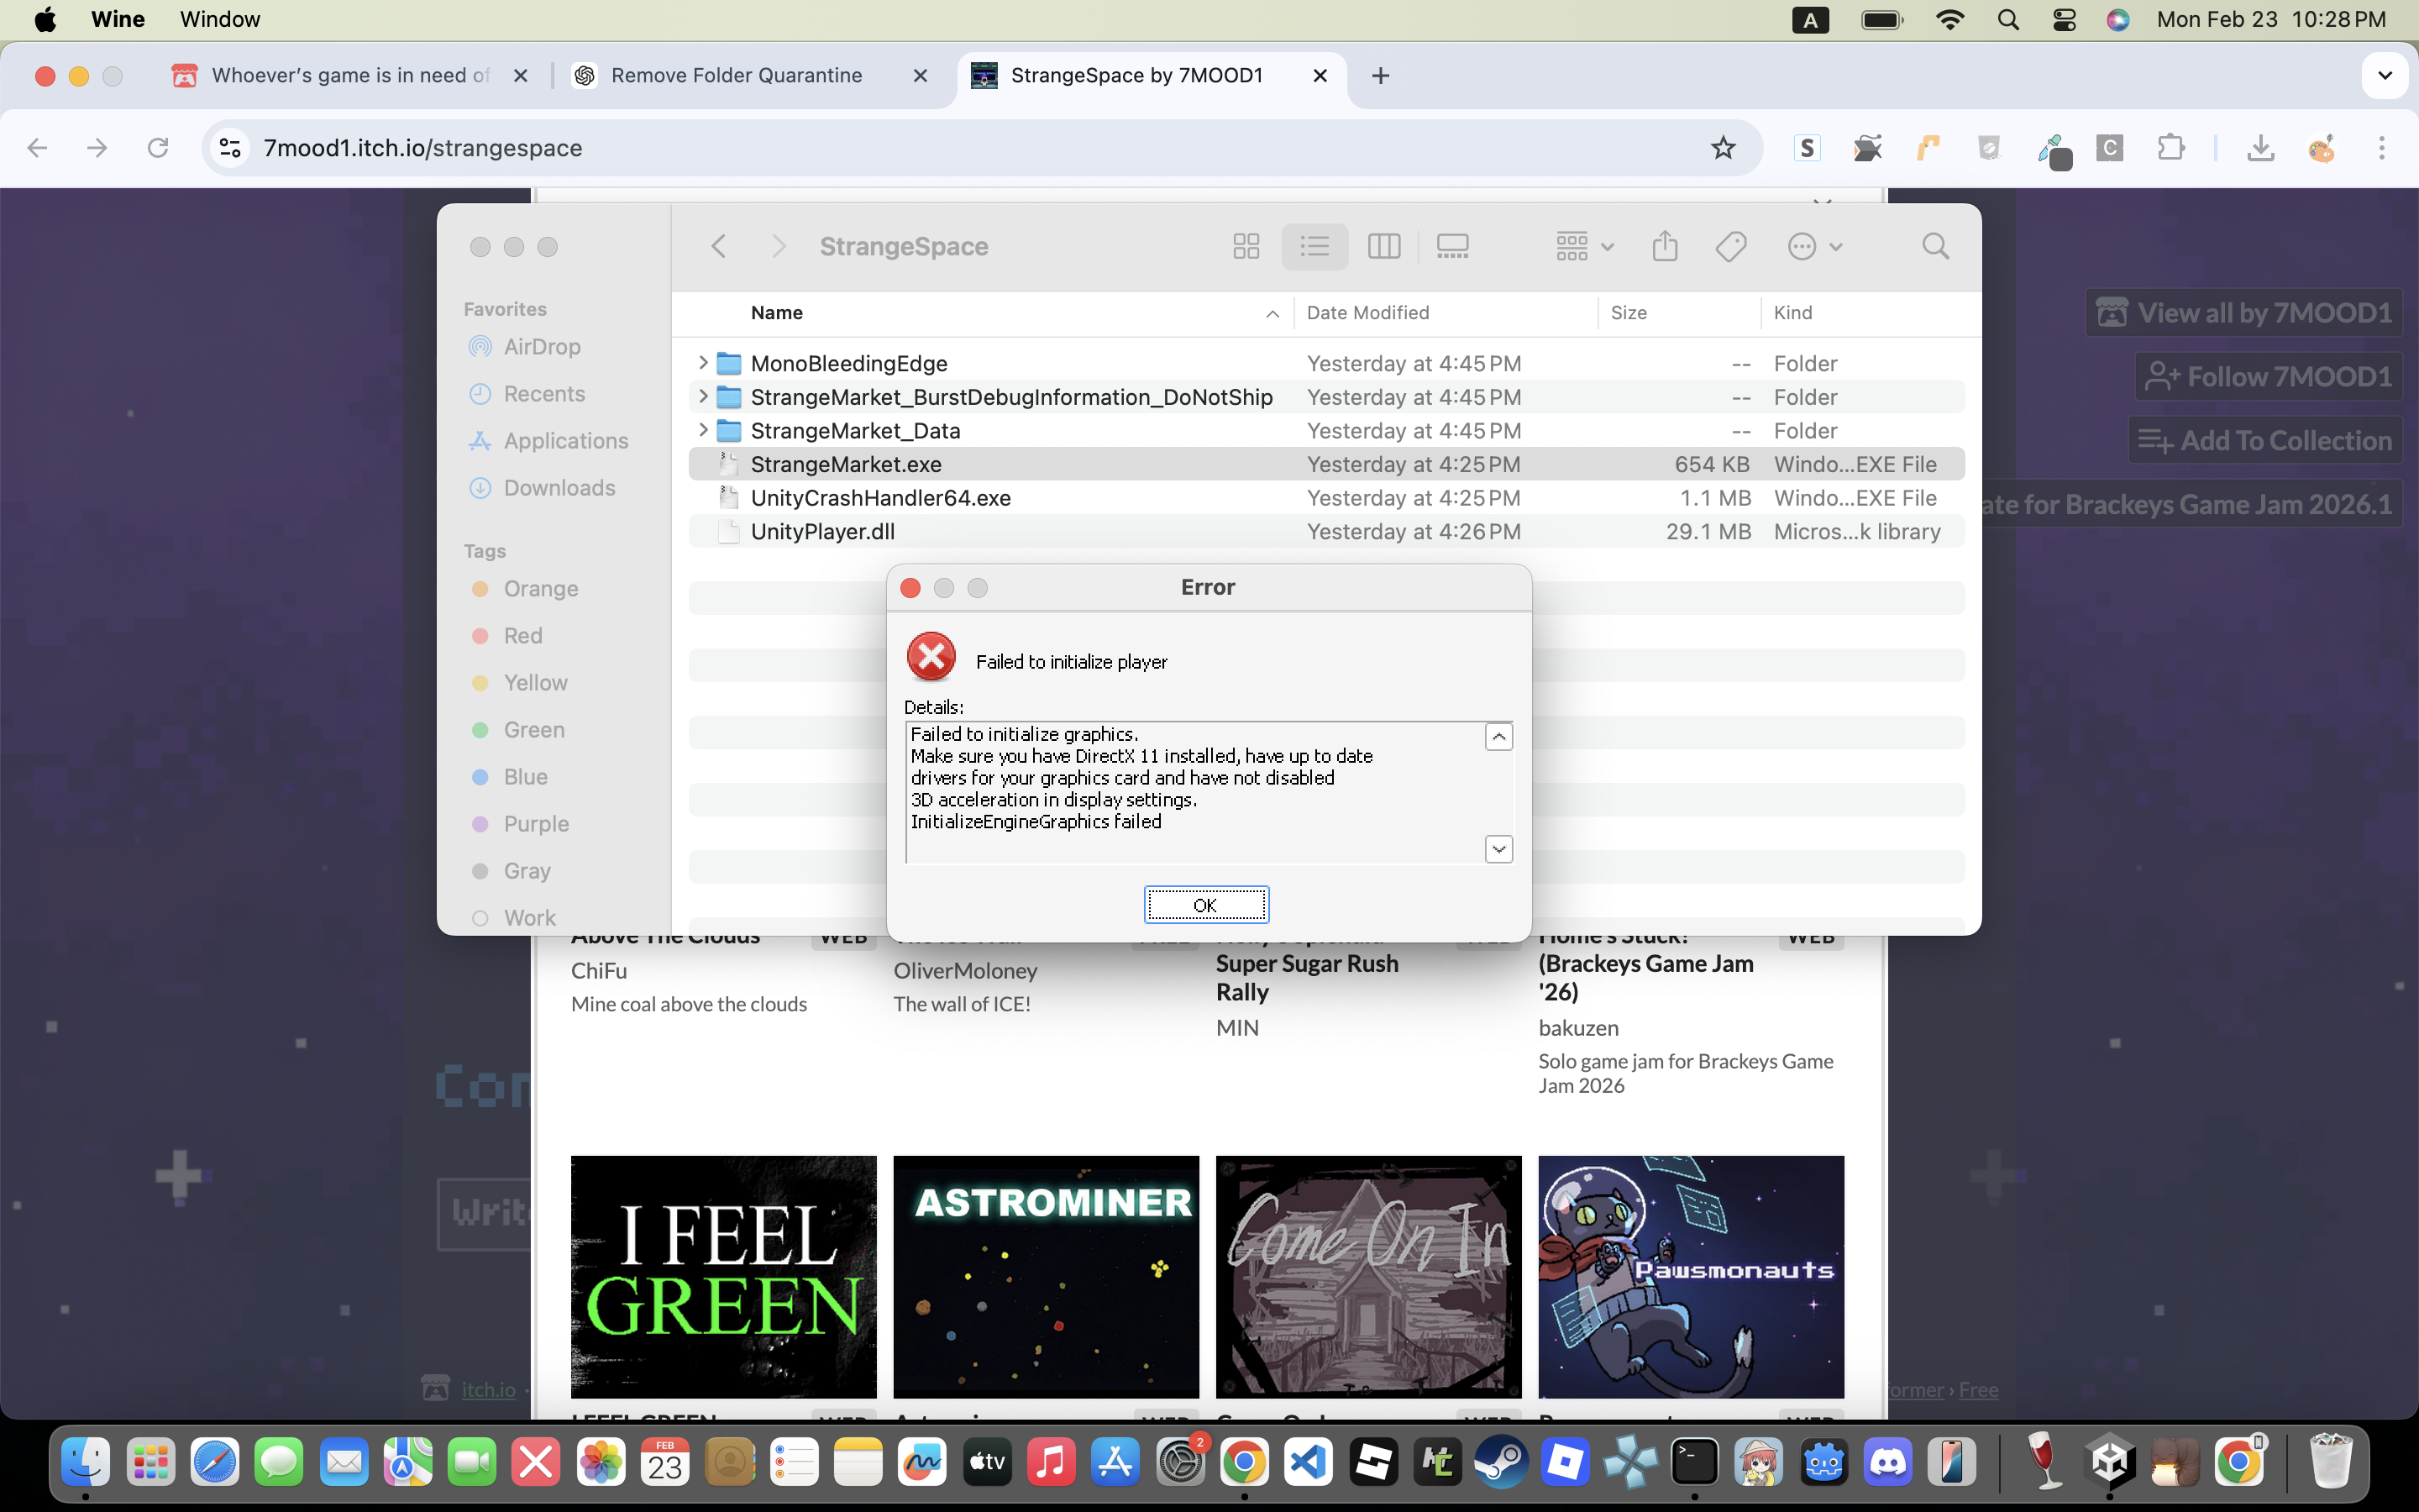
Task: Switch Finder to gallery view
Action: (x=1451, y=246)
